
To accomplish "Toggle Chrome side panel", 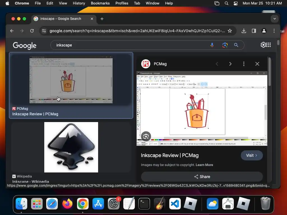I will click(254, 31).
